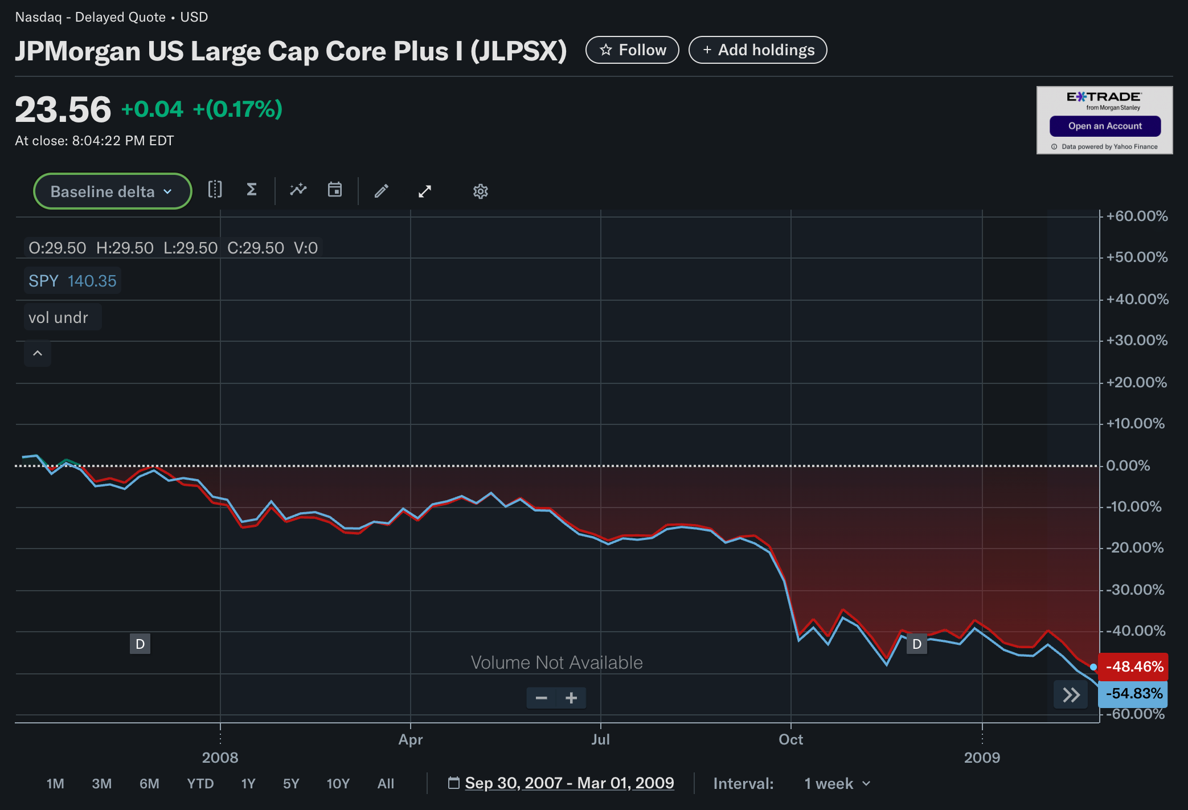The height and width of the screenshot is (810, 1188).
Task: Toggle Follow for JLPSX
Action: click(x=632, y=50)
